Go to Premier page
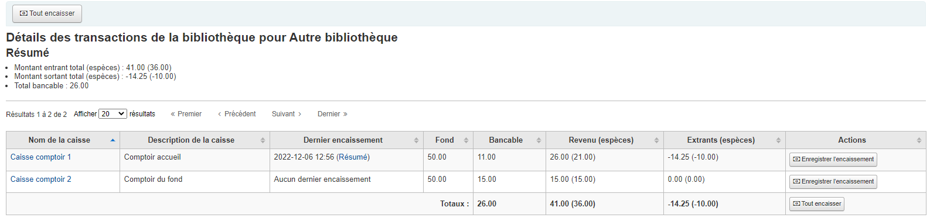The image size is (930, 221). 186,114
